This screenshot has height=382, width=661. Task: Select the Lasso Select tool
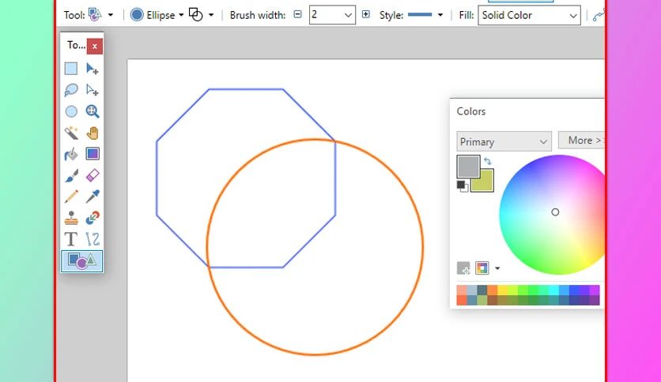pyautogui.click(x=71, y=90)
